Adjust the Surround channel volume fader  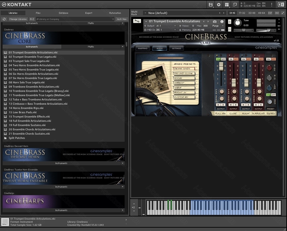click(259, 83)
